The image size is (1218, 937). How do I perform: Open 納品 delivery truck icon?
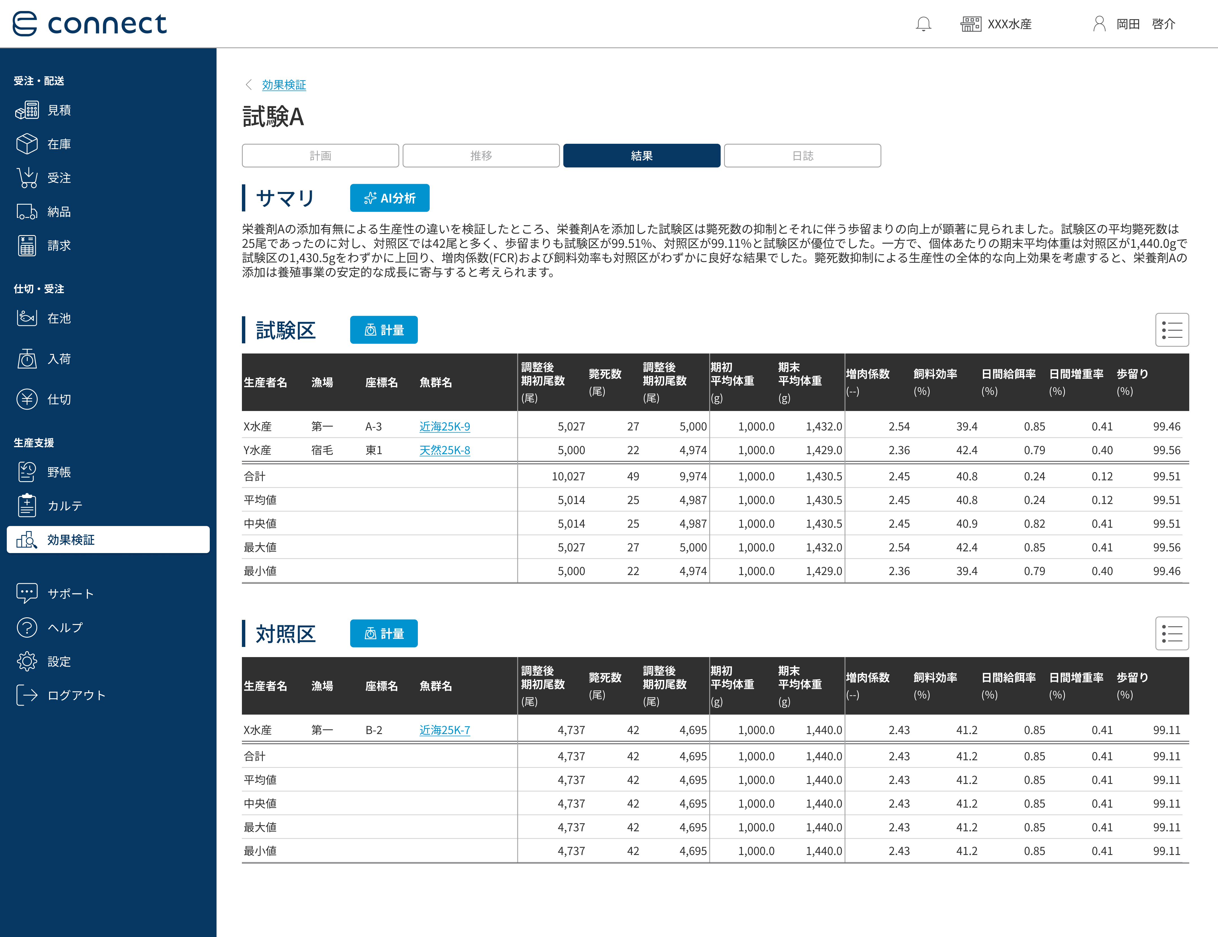27,212
